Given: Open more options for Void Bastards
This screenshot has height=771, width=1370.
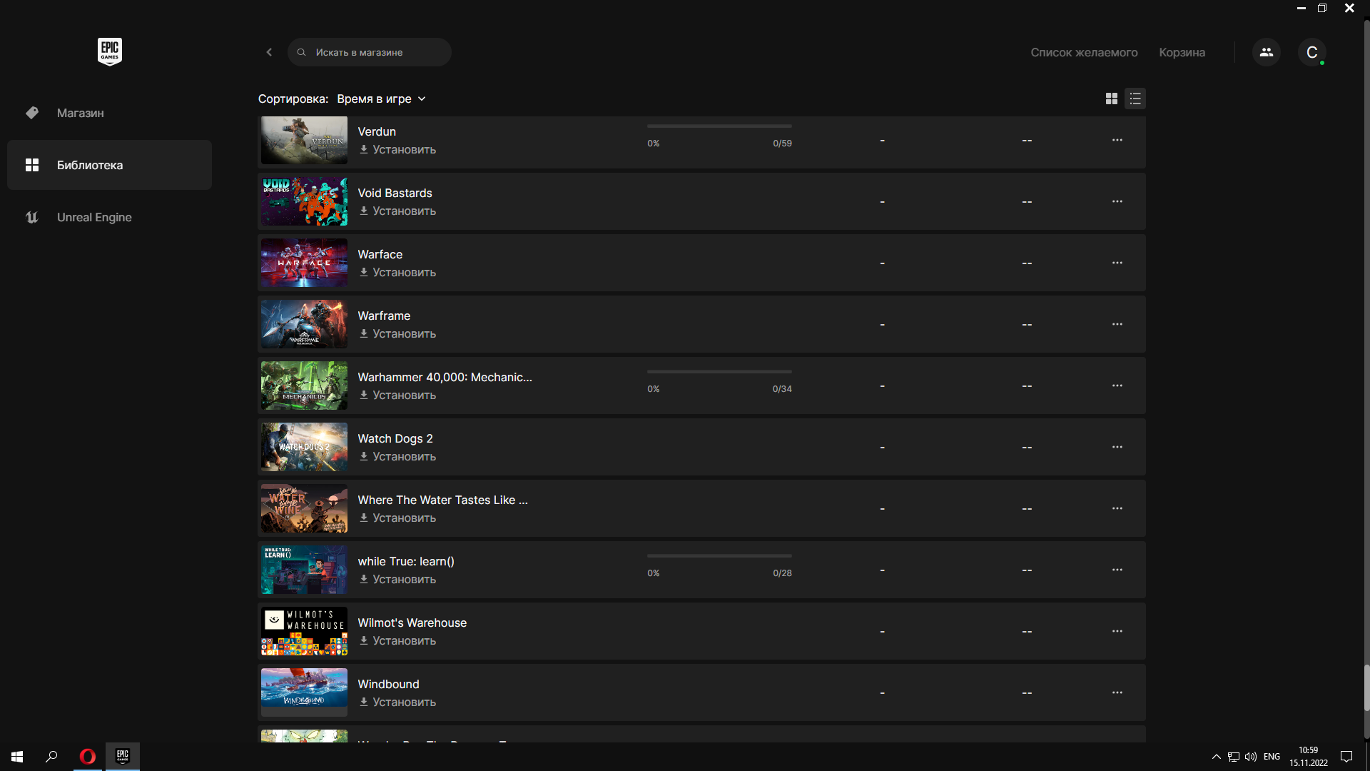Looking at the screenshot, I should [x=1117, y=202].
